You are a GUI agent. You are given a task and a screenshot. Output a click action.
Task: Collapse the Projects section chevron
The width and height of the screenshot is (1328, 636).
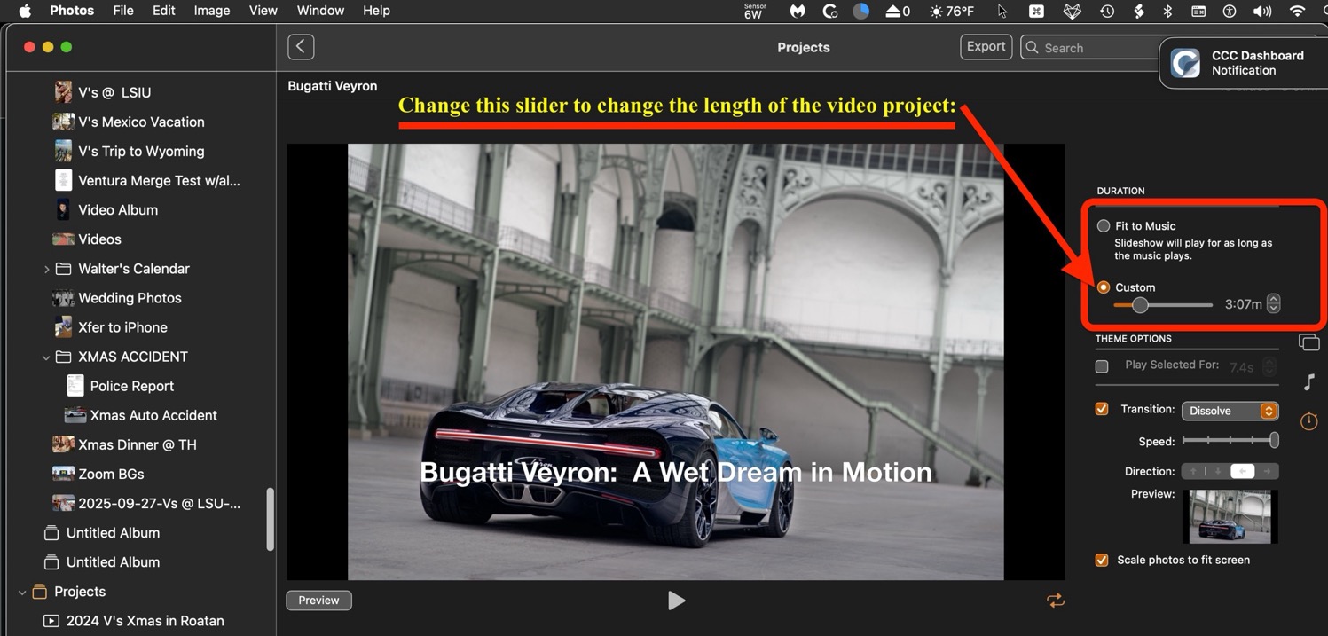click(22, 592)
